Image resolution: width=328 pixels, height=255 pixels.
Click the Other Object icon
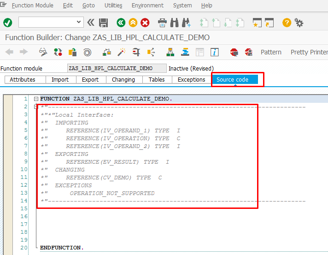[73, 52]
